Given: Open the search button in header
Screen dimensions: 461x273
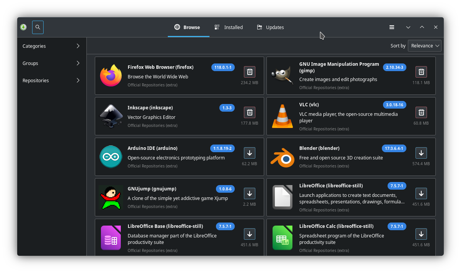Looking at the screenshot, I should point(38,27).
